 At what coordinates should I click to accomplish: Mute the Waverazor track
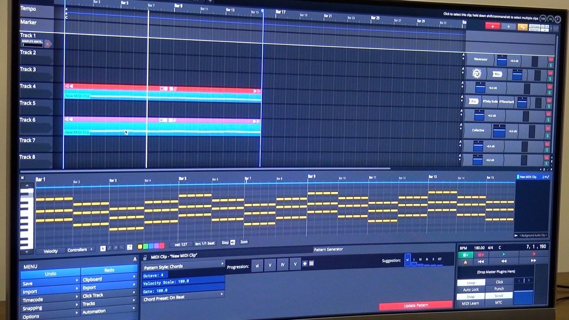[x=551, y=59]
